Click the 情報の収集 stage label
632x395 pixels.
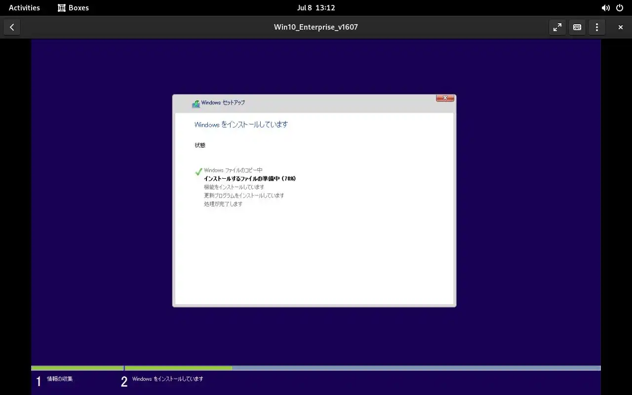pos(60,379)
